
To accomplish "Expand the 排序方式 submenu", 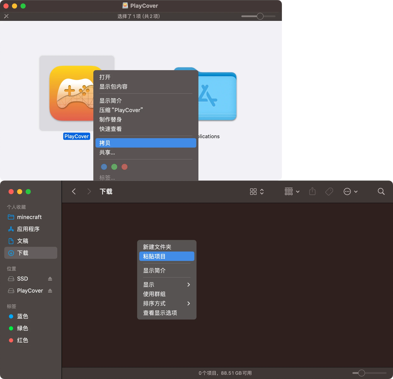I will (x=167, y=303).
